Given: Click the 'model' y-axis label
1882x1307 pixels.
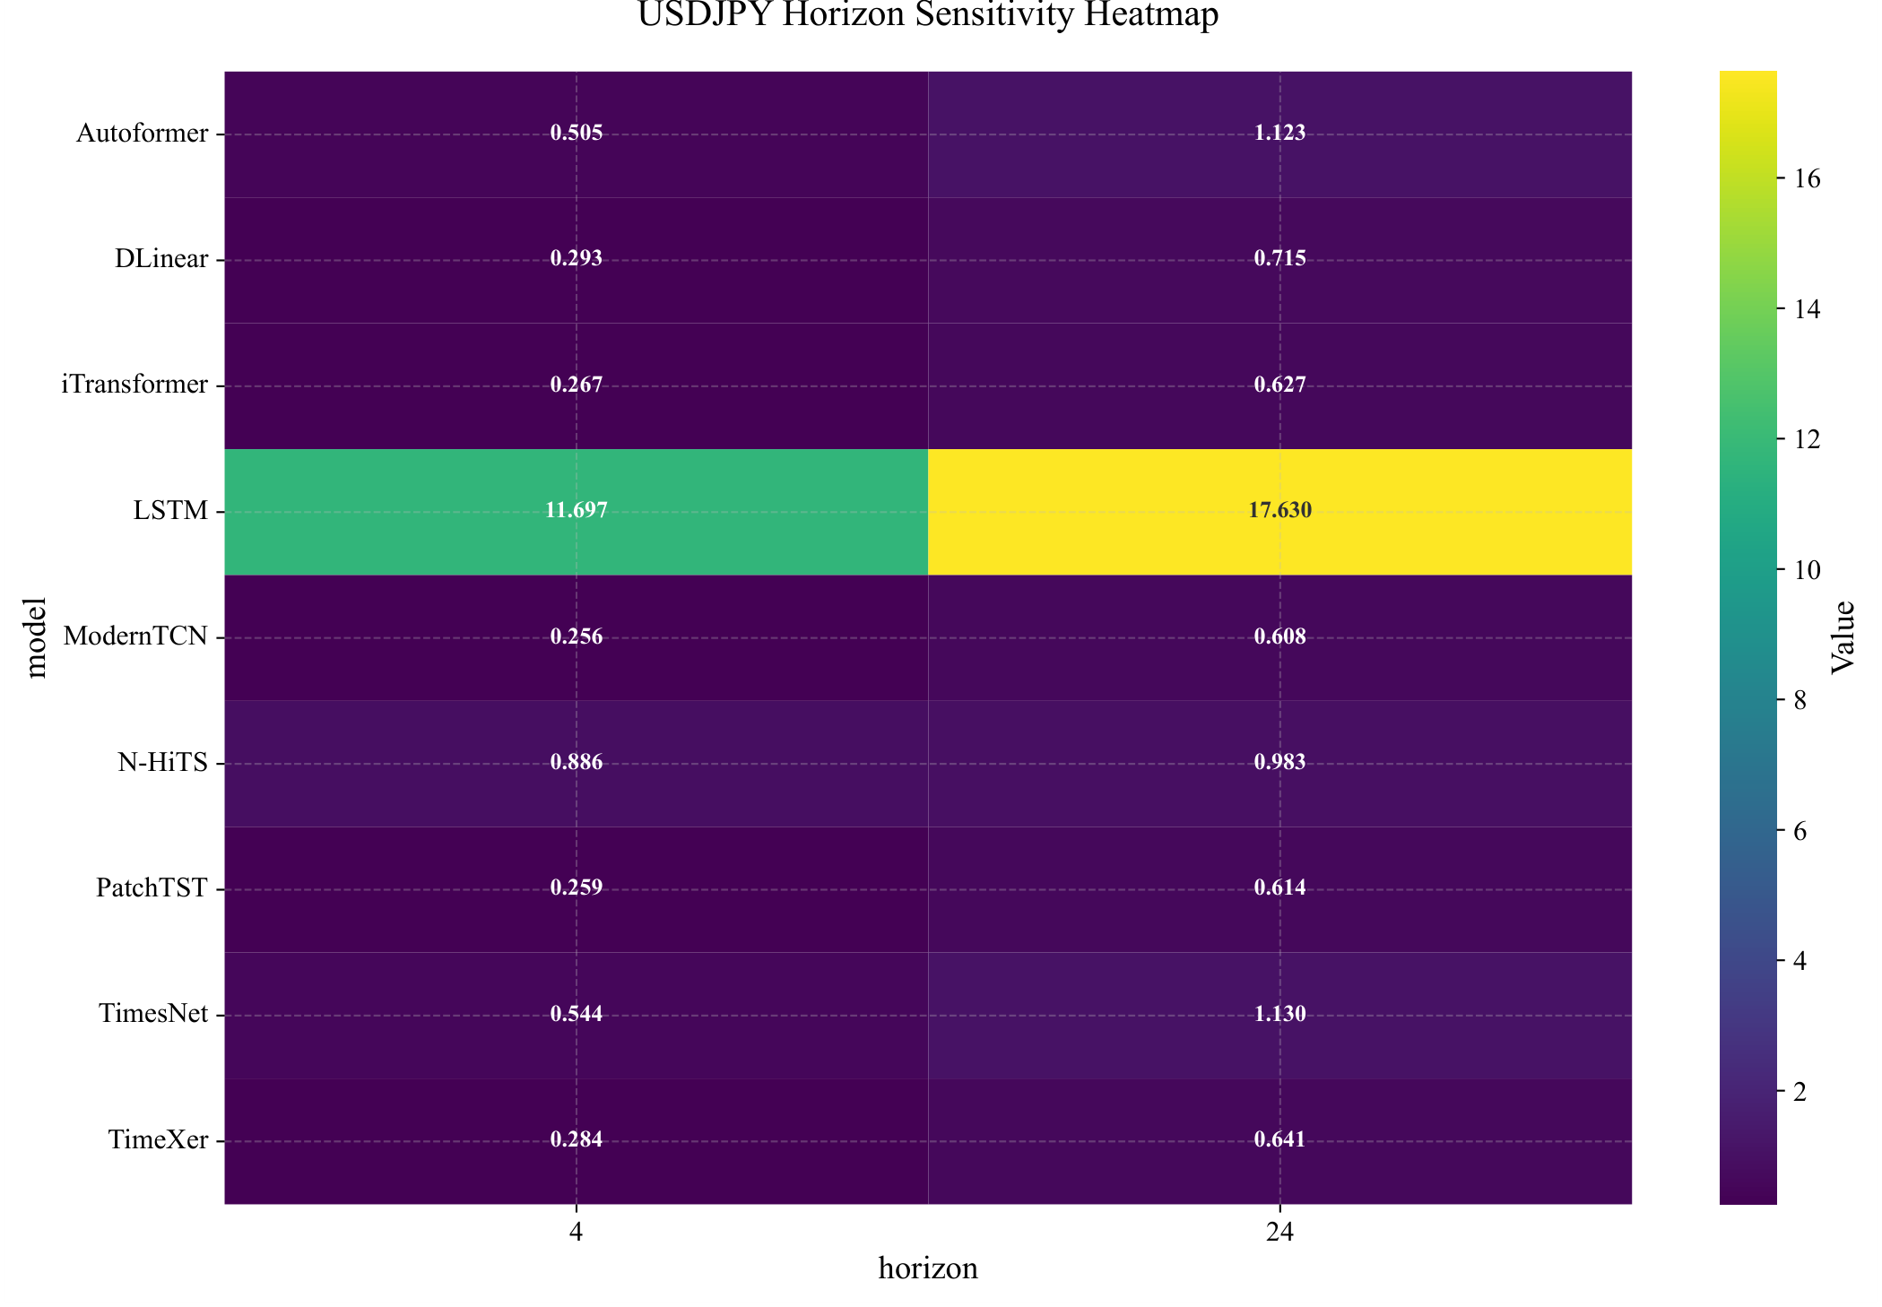Looking at the screenshot, I should click(x=36, y=637).
